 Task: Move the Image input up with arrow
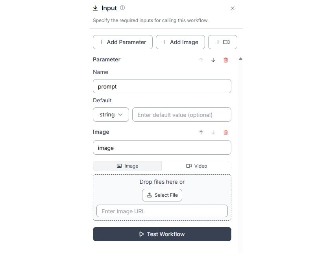click(201, 133)
